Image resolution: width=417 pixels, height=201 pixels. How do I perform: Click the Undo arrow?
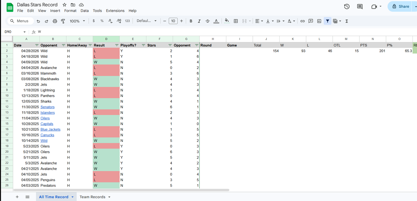click(x=38, y=21)
